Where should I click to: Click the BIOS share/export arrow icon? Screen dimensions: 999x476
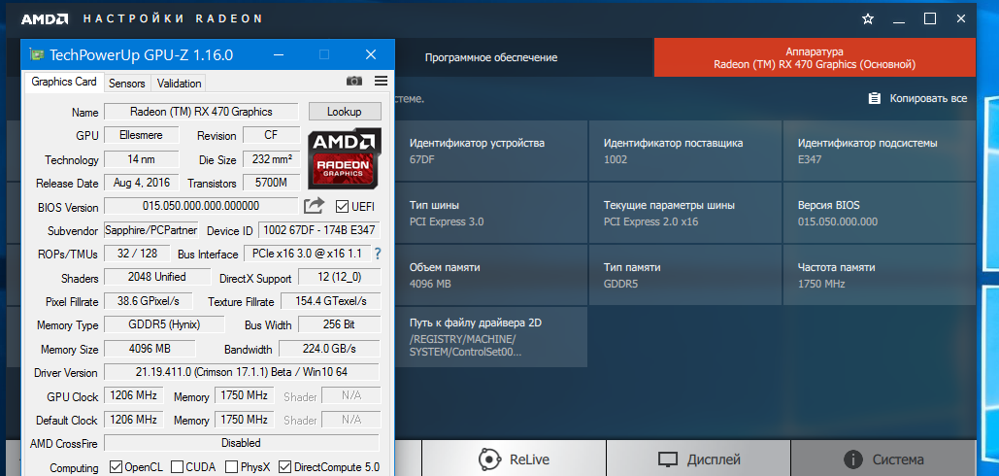(314, 206)
